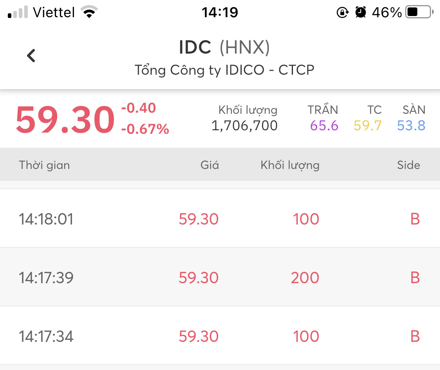
Task: Open the 14:18:01 trade row
Action: click(220, 219)
